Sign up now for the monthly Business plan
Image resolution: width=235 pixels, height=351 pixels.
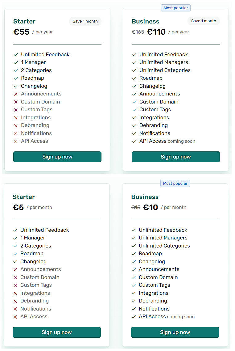coord(175,332)
